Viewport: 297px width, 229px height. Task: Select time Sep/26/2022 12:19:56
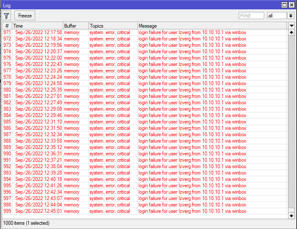point(38,45)
